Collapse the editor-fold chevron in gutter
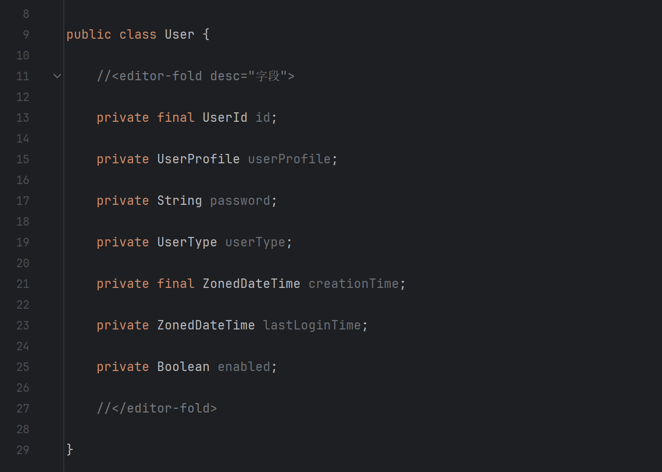This screenshot has height=472, width=662. [x=57, y=76]
